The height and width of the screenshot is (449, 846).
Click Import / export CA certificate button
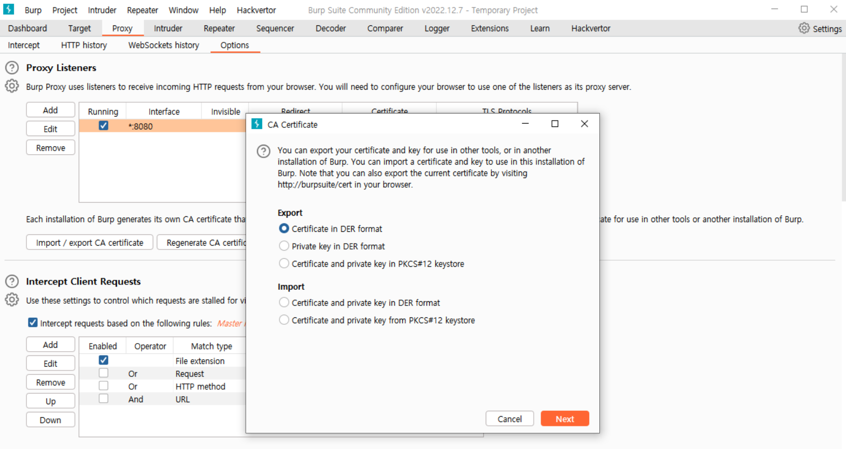pos(90,243)
